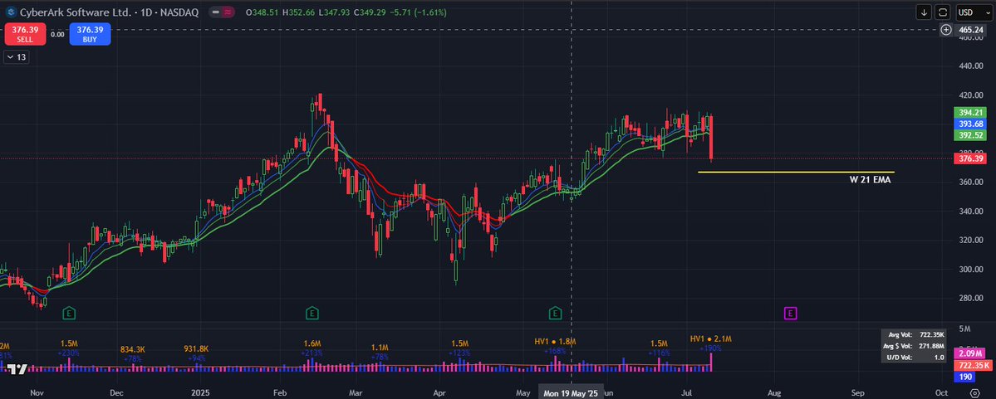996x399 pixels.
Task: Click the Mon 19 May '25 date label
Action: (571, 393)
